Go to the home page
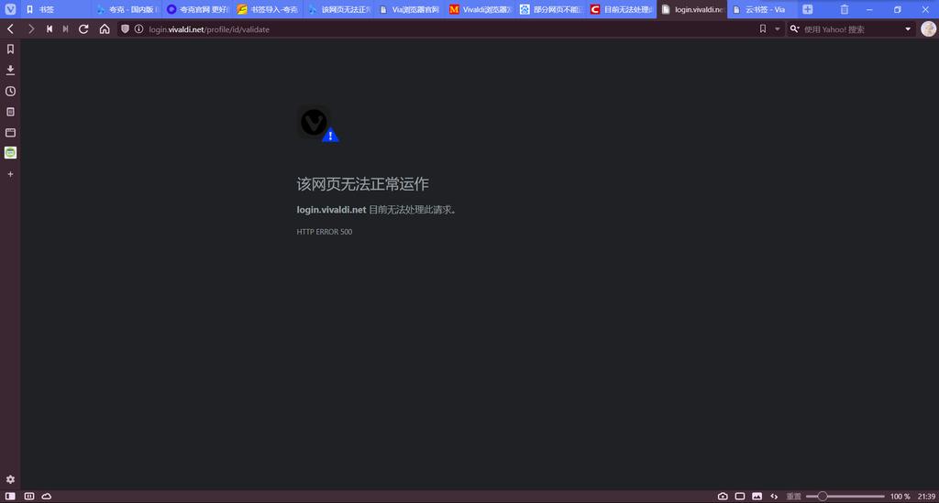Screen dimensions: 939x503 pos(105,28)
